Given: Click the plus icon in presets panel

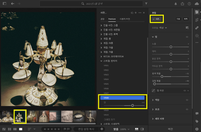Looking at the screenshot, I should pyautogui.click(x=136, y=13).
